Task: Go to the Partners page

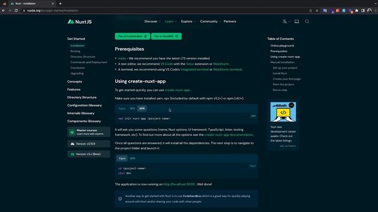Action: pyautogui.click(x=230, y=21)
